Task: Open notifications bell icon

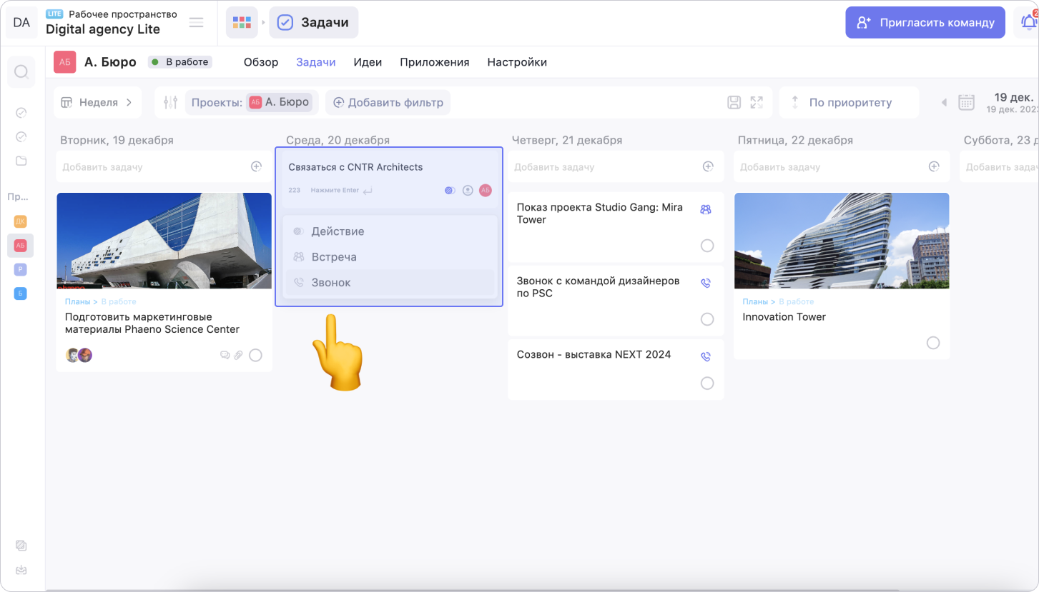Action: pyautogui.click(x=1028, y=23)
